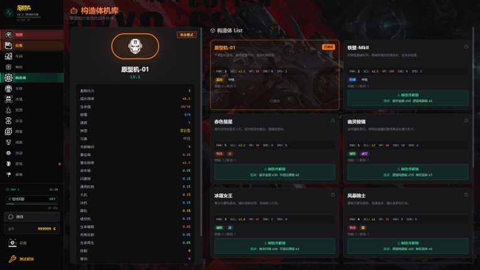Click the lock icon on 铁壁-MkII card
480x270 pixels.
(466, 46)
